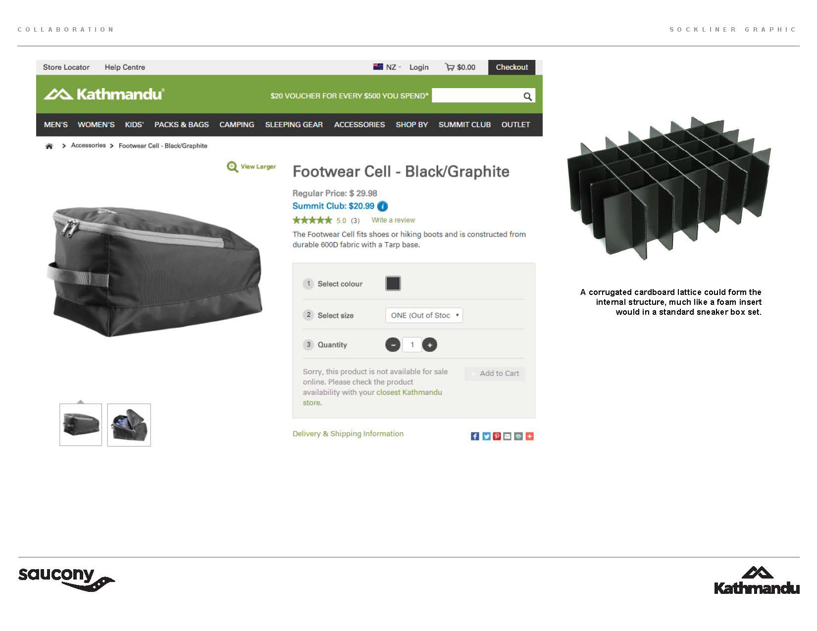817x631 pixels.
Task: Click the Write a review link
Action: pos(393,220)
